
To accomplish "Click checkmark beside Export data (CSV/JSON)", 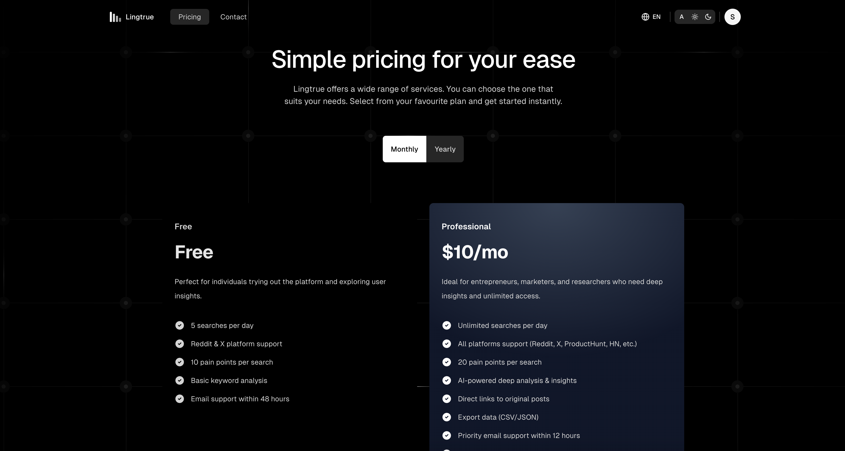I will [x=446, y=417].
